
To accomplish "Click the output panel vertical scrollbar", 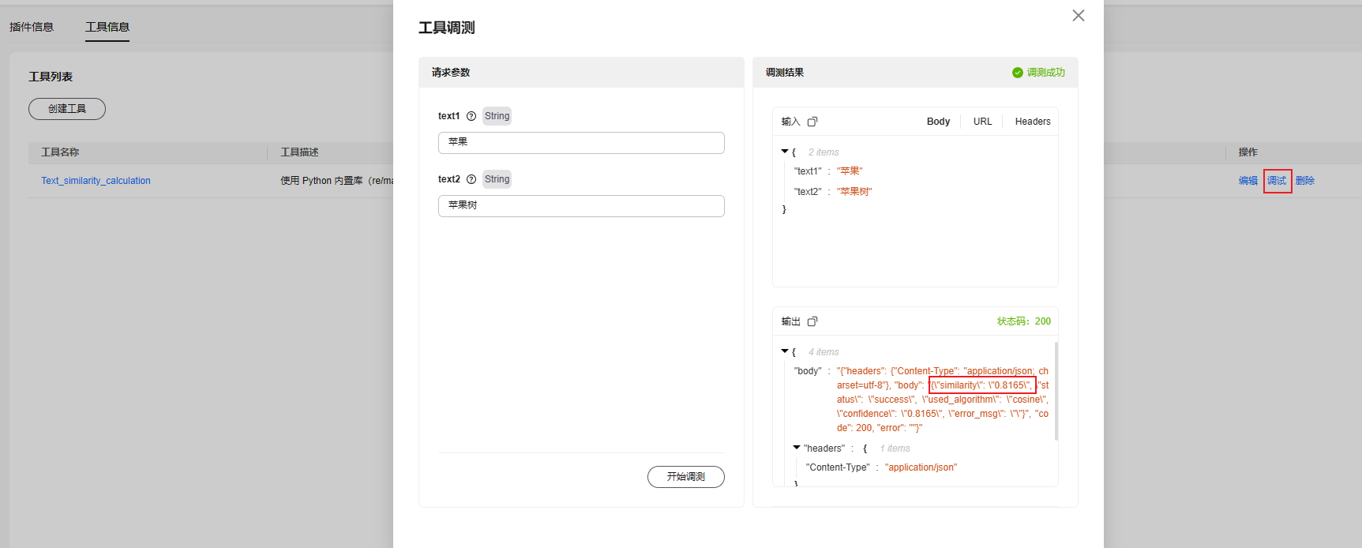I will tap(1056, 391).
